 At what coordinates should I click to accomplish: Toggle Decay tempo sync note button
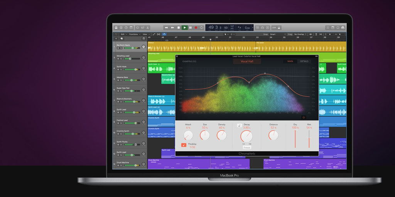(x=239, y=125)
